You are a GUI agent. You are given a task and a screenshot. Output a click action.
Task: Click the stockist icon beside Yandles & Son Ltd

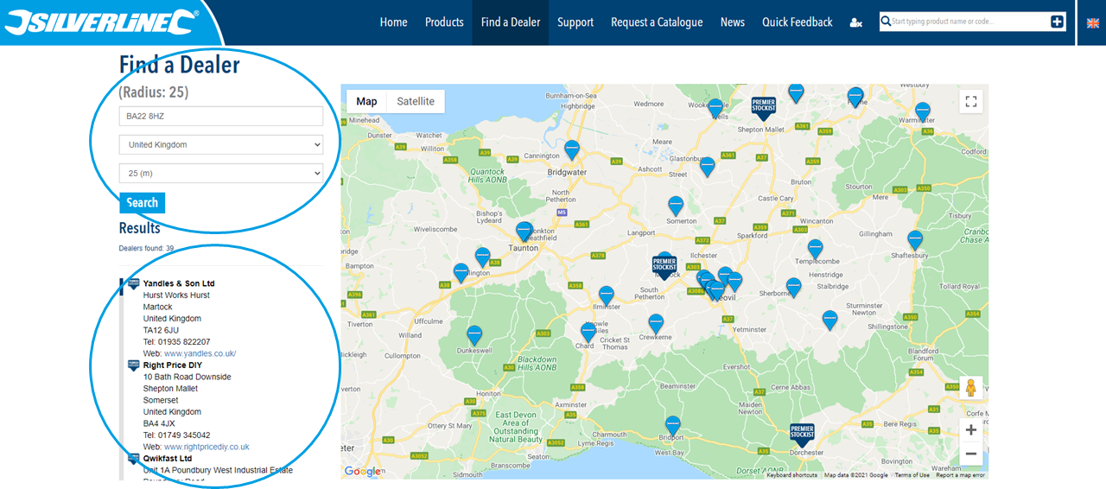[x=134, y=284]
